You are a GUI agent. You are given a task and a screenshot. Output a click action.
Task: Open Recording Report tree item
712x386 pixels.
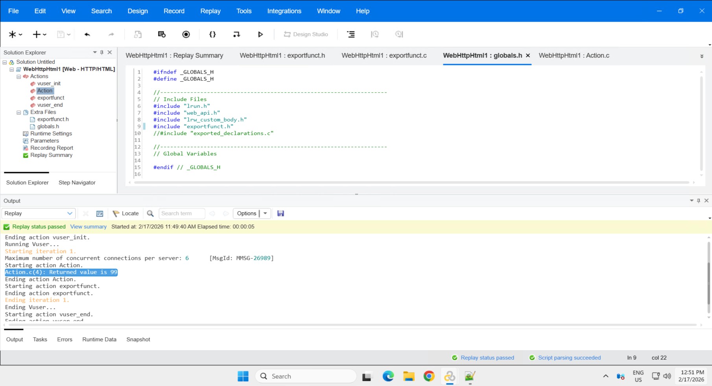point(52,148)
